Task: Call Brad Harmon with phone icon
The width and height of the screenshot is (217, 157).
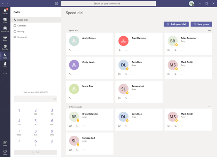Action: [120, 50]
